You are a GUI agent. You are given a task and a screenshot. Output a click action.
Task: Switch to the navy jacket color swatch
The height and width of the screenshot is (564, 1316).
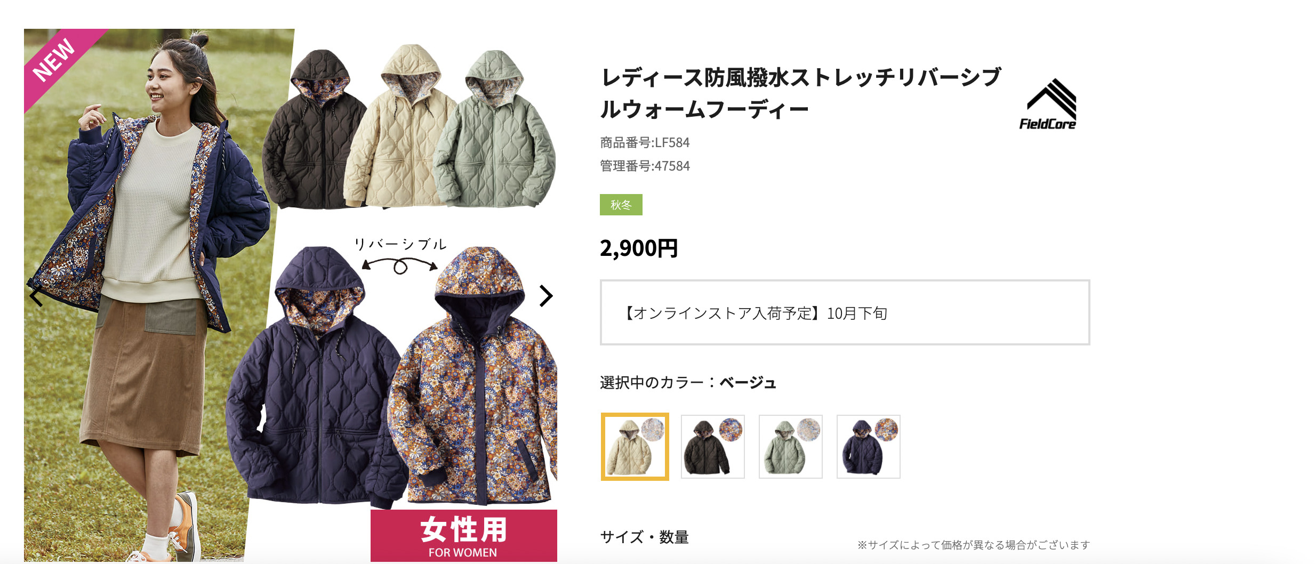click(868, 447)
